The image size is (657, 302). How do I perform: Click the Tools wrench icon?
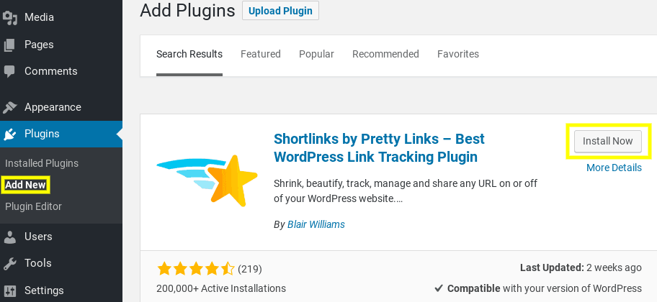click(9, 263)
